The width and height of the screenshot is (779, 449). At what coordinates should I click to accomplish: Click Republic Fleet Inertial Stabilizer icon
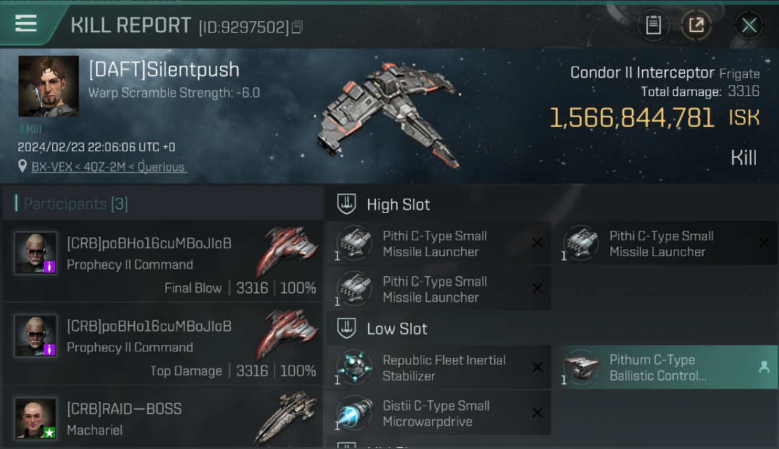point(354,368)
